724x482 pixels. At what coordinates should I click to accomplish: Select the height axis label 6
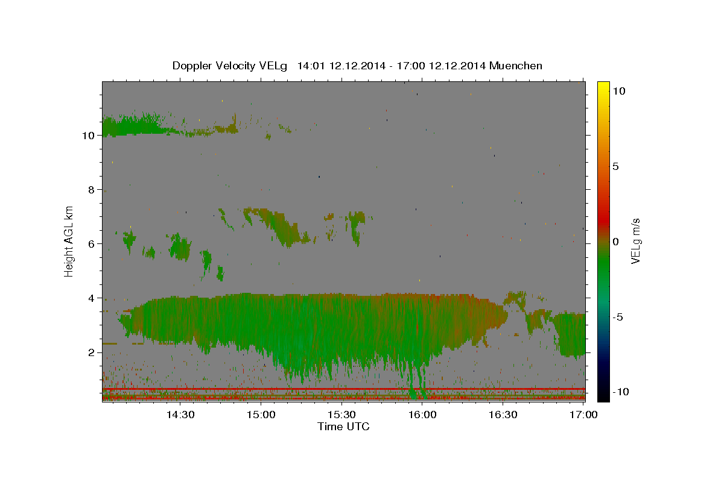tap(91, 244)
